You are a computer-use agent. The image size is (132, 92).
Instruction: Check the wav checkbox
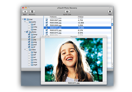pos(29,29)
